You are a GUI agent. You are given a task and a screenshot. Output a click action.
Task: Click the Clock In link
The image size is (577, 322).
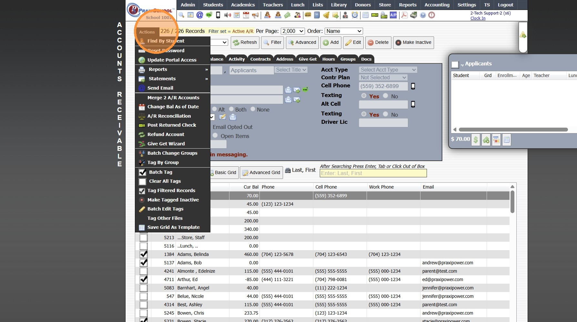click(478, 18)
